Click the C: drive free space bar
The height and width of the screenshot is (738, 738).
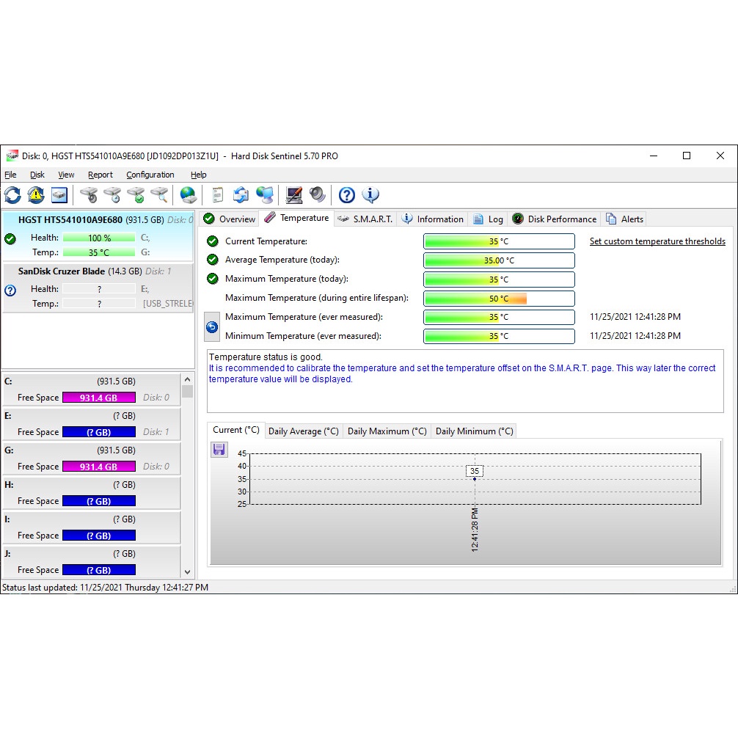pos(98,398)
